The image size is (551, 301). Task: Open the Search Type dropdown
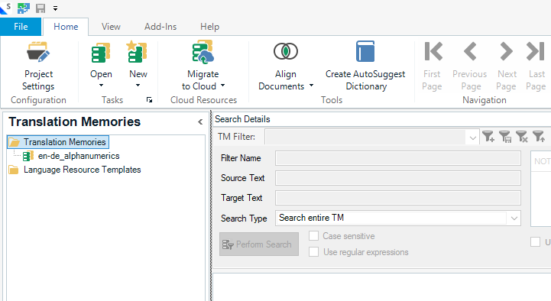point(514,218)
